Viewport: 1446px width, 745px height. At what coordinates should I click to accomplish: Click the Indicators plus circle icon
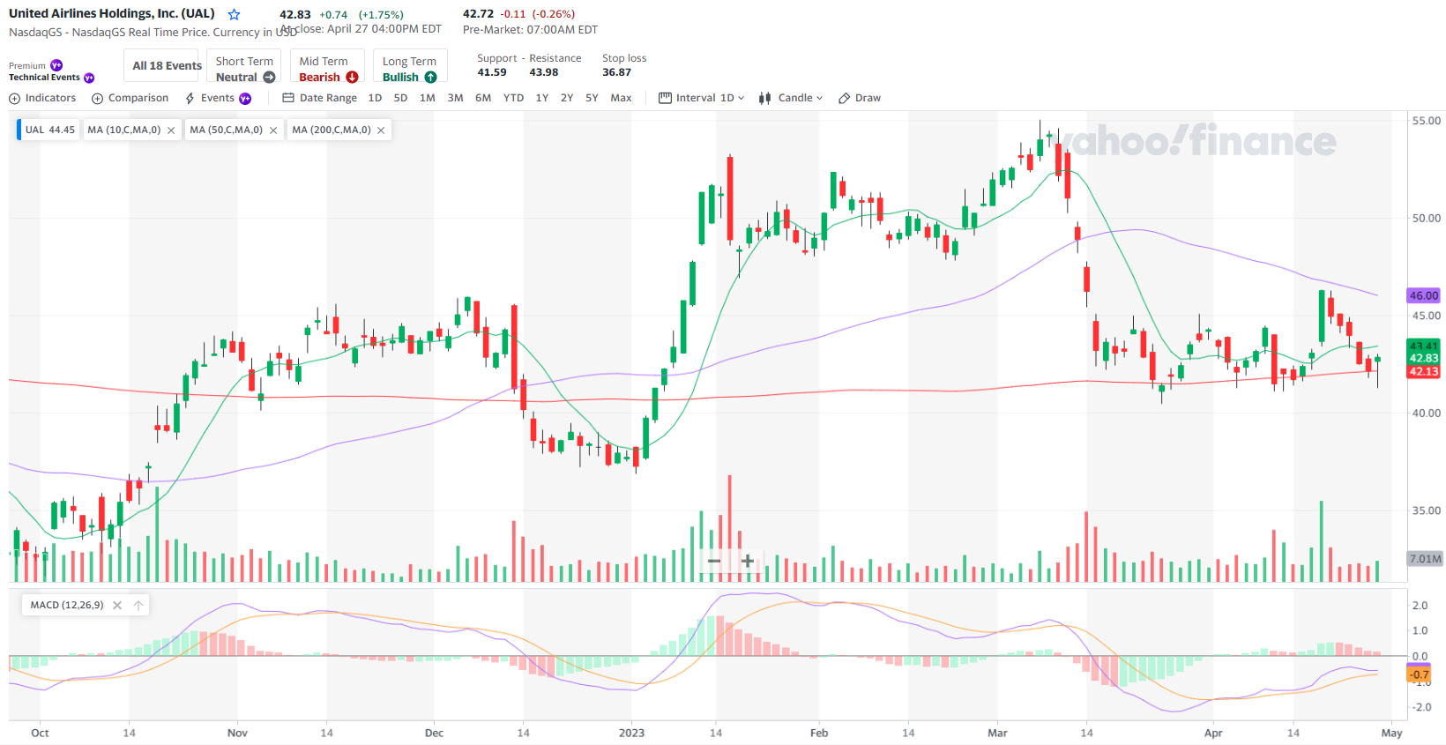(14, 99)
